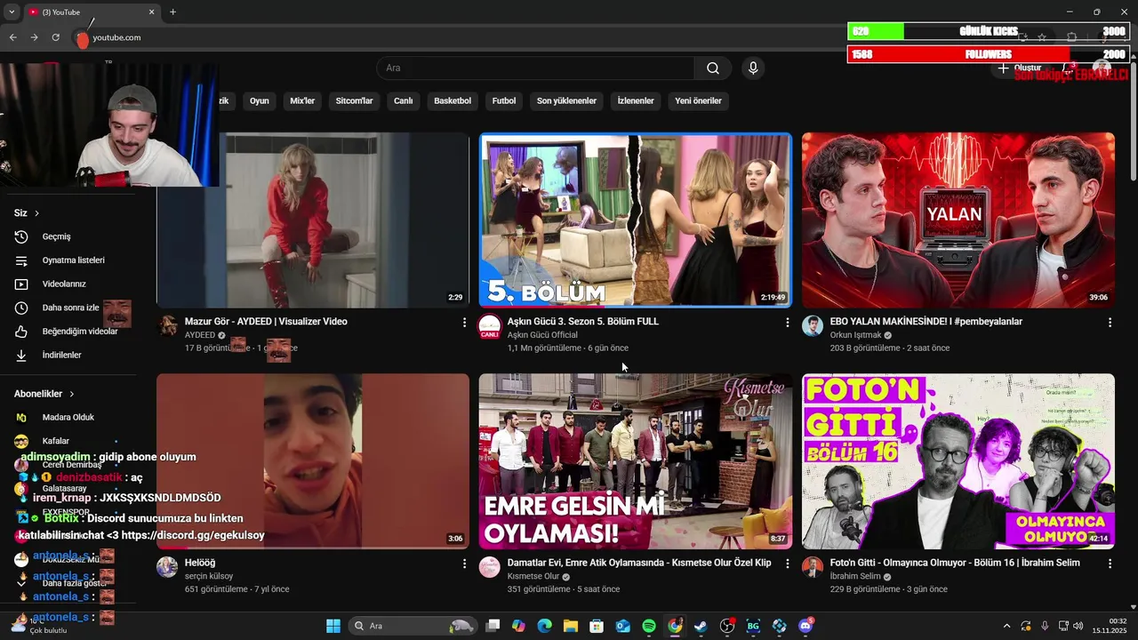The width and height of the screenshot is (1138, 640).
Task: Open File Explorer from taskbar
Action: (570, 626)
